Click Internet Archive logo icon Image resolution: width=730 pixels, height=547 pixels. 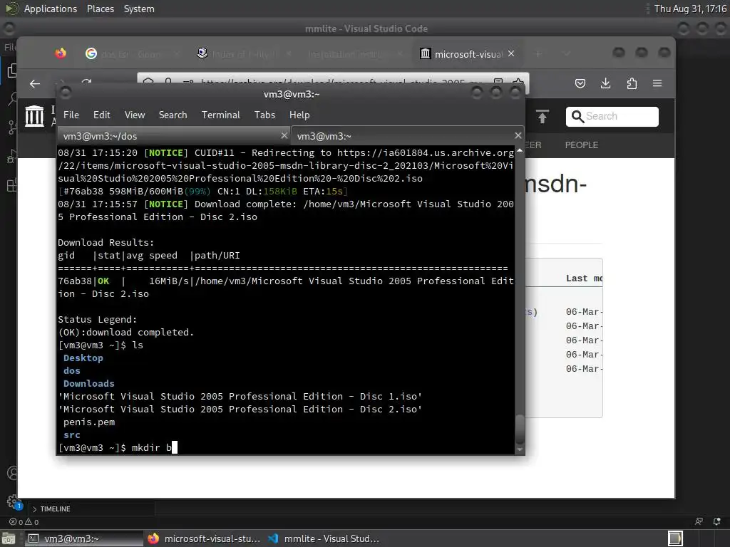pos(34,116)
